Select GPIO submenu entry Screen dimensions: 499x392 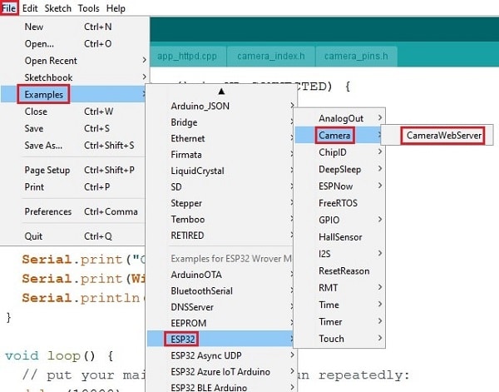339,220
